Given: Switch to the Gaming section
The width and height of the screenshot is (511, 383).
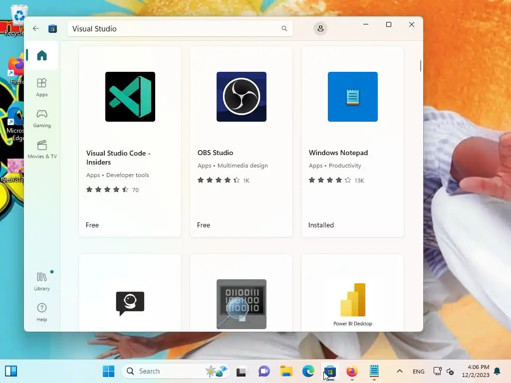Looking at the screenshot, I should click(x=42, y=118).
